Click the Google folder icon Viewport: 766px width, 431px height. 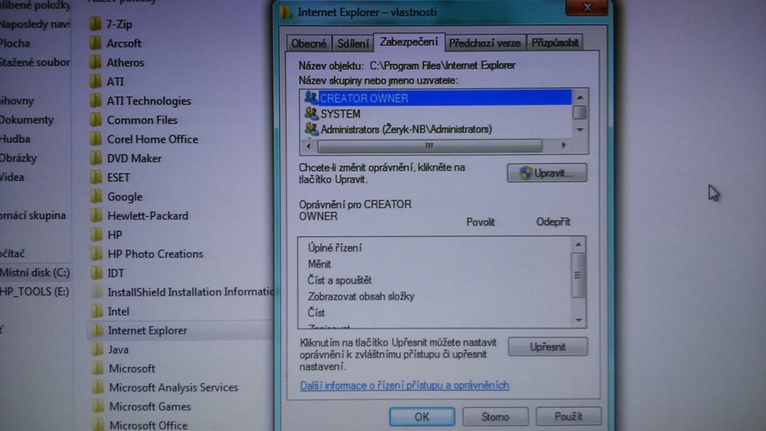(96, 197)
